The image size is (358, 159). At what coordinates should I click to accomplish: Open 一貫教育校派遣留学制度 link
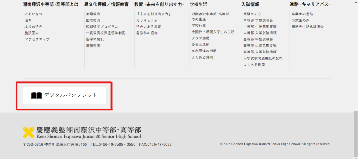point(106,33)
